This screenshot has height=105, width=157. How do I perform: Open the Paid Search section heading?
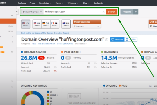click(72, 52)
